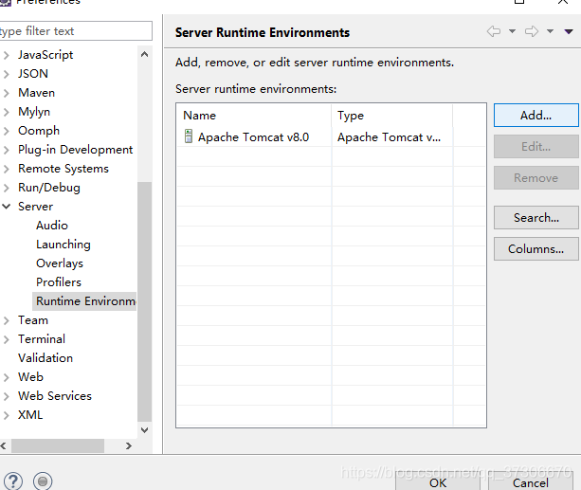Sort by the Type column header
This screenshot has height=490, width=581.
392,116
